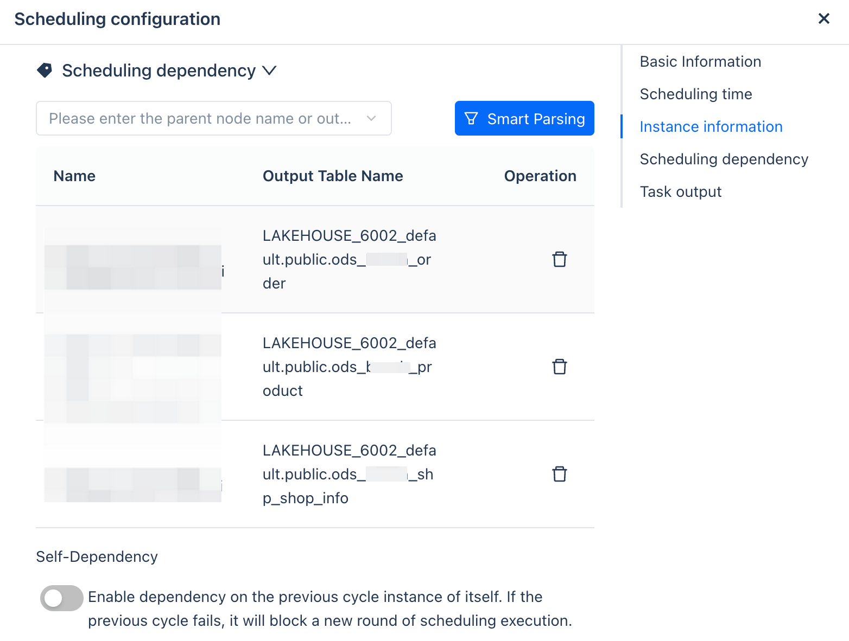Delete the ods order dependency row
Viewport: 849px width, 641px height.
559,259
